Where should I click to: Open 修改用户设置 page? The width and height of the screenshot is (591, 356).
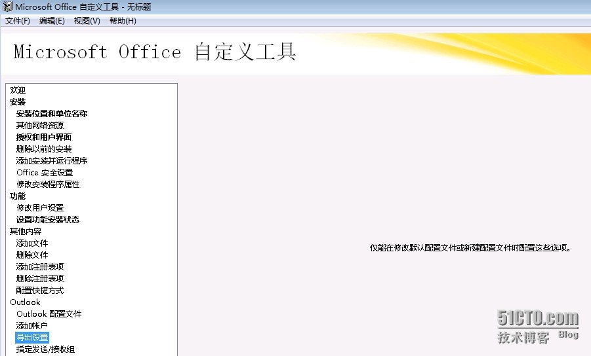40,208
